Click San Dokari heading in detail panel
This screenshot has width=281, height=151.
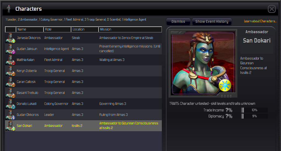click(257, 41)
